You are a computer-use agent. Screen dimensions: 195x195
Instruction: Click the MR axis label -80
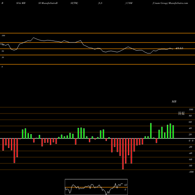click(x=190, y=166)
